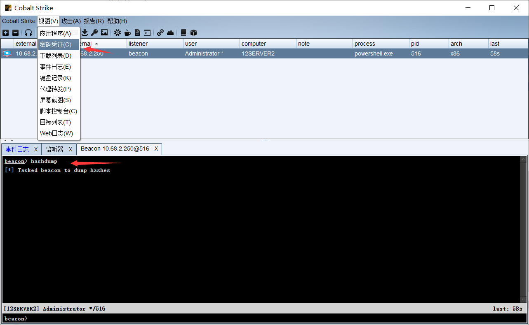Select 屏幕截图(S) from the view menu
Screen dimensions: 529x325
(x=59, y=100)
